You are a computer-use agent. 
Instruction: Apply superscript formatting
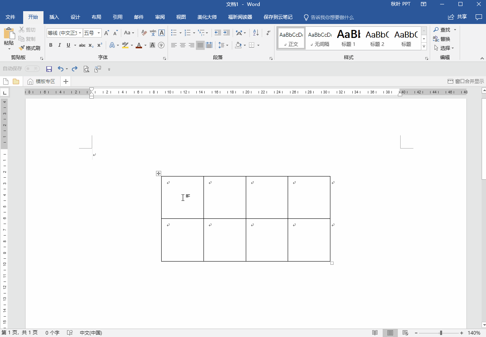click(x=100, y=45)
